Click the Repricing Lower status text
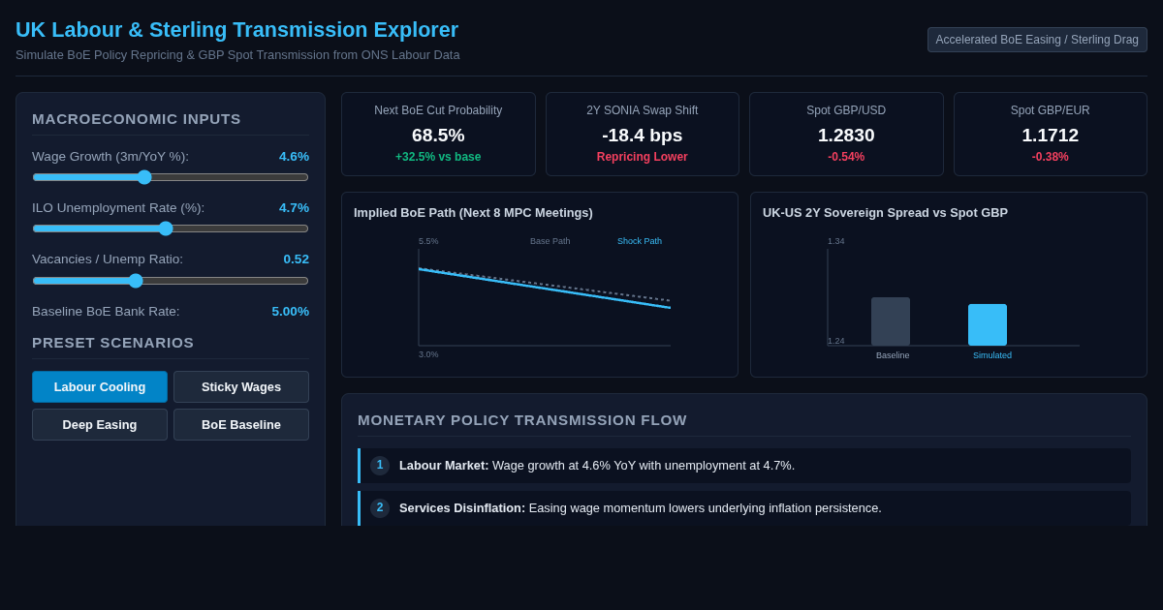The height and width of the screenshot is (610, 1163). pyautogui.click(x=643, y=157)
